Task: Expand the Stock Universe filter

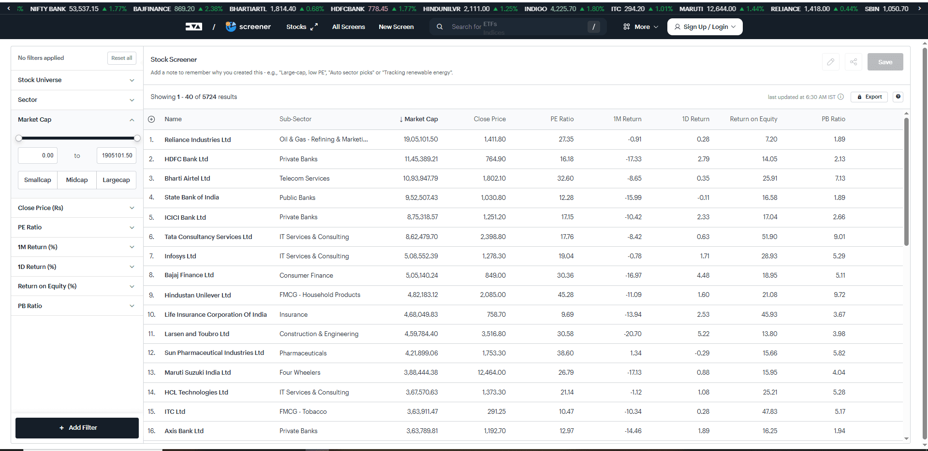Action: tap(76, 80)
